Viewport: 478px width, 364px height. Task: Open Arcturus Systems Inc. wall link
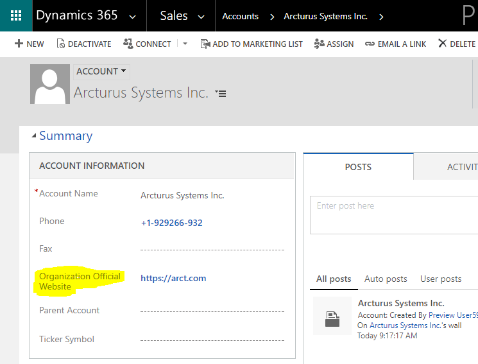[405, 325]
